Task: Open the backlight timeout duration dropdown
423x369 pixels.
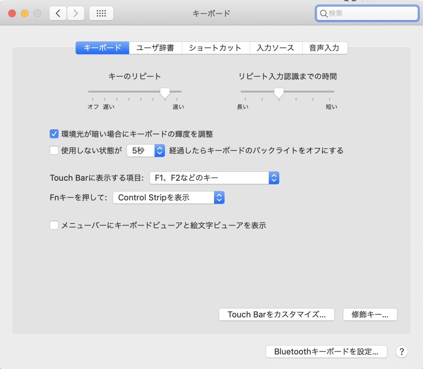Action: point(146,150)
